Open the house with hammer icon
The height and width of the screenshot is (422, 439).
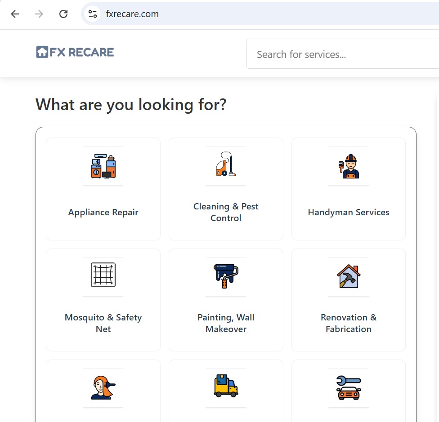(x=349, y=276)
